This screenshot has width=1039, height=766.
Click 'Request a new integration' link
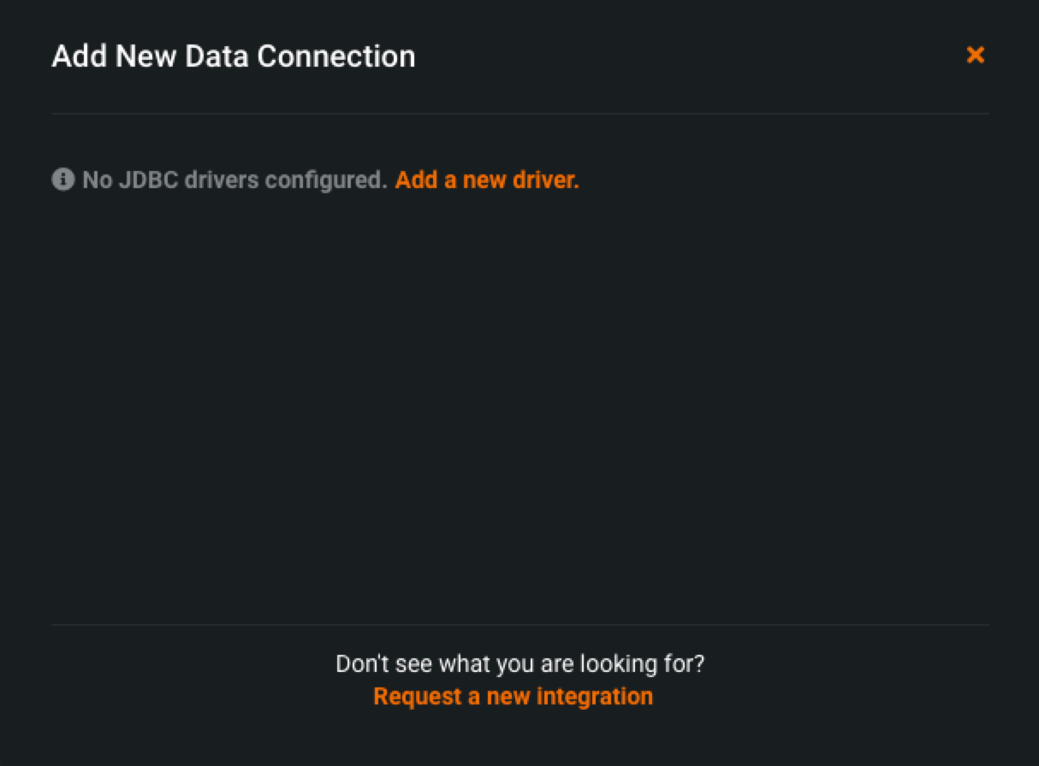click(513, 696)
